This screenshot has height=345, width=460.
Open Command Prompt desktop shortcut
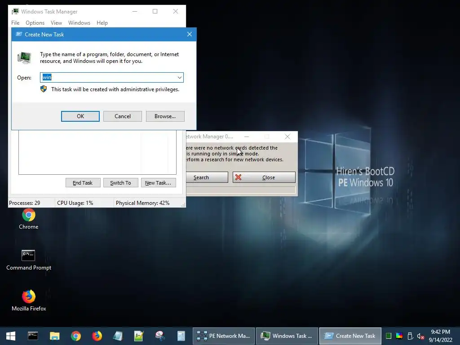pyautogui.click(x=28, y=260)
